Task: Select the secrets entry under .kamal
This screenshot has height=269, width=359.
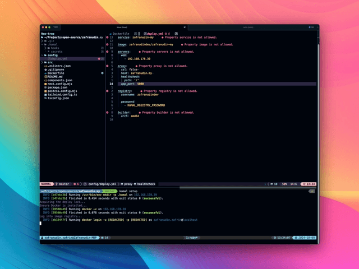Action: point(57,52)
